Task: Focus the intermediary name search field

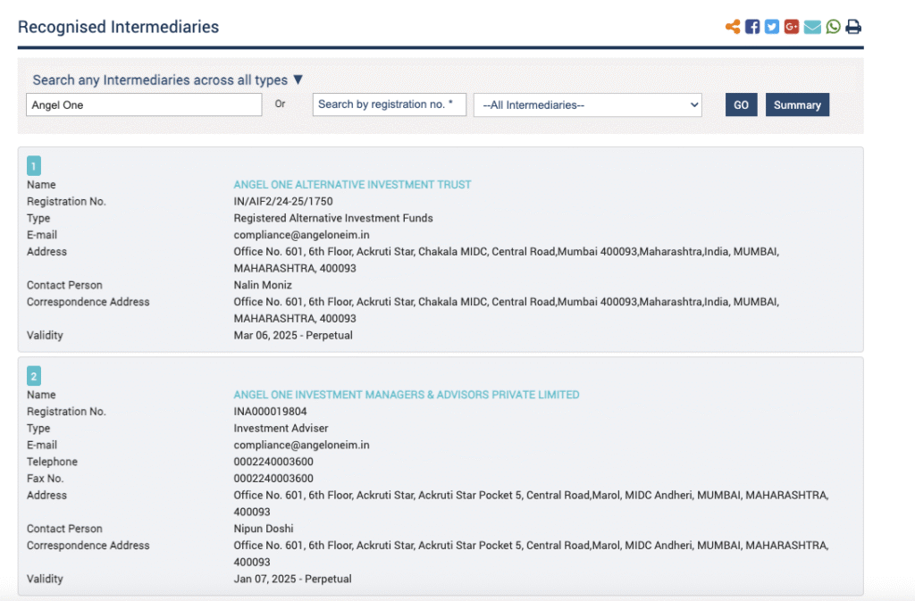Action: click(144, 104)
